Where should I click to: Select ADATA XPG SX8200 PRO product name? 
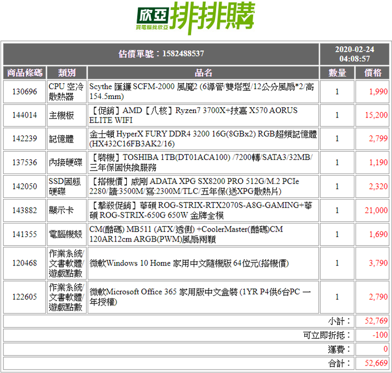(194, 186)
